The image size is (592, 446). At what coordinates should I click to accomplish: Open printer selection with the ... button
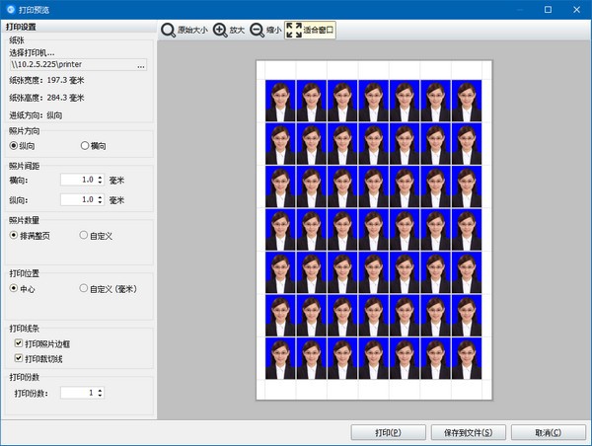pyautogui.click(x=141, y=66)
